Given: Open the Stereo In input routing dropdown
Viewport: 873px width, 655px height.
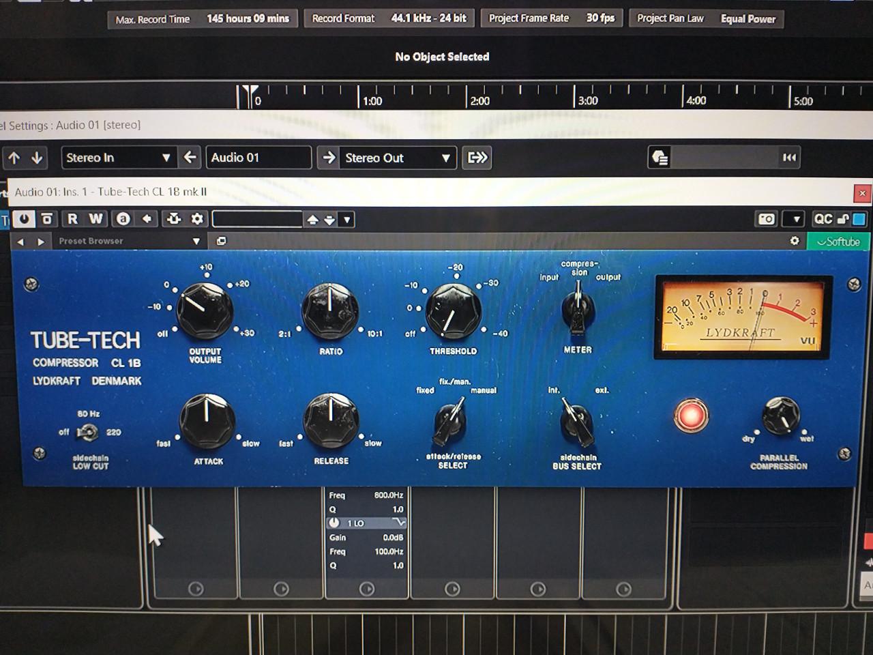Looking at the screenshot, I should [x=117, y=158].
